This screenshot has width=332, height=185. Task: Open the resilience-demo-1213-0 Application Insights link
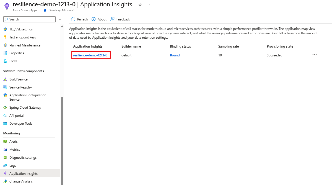[x=90, y=55]
